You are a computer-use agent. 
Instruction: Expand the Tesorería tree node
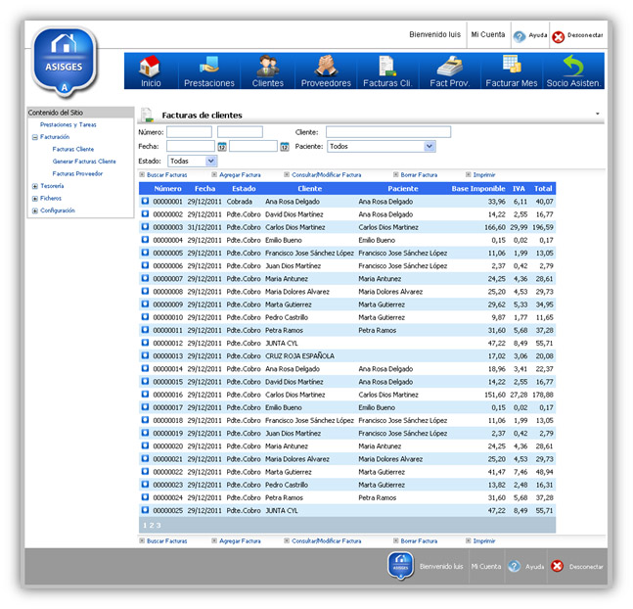click(x=35, y=185)
